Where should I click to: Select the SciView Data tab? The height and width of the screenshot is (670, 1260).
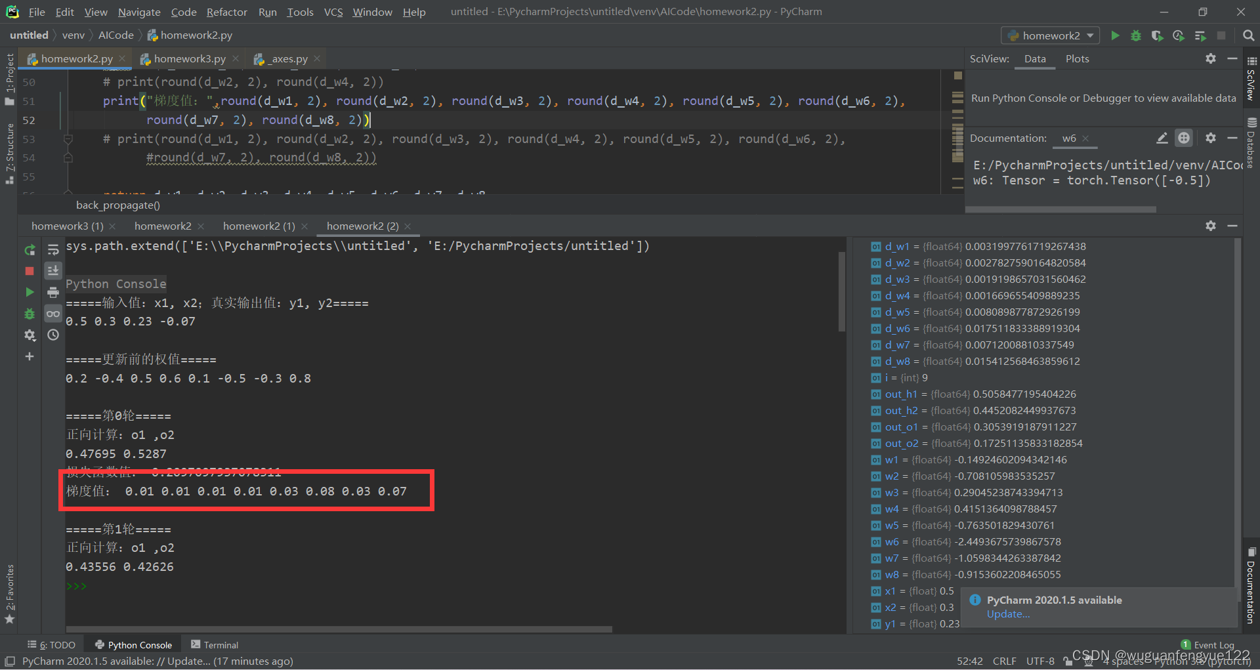coord(1035,58)
